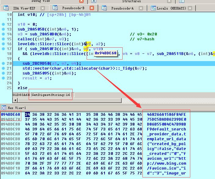This screenshot has height=179, width=215.
Task: Click address 01D83A6E in status bar
Action: [21, 95]
